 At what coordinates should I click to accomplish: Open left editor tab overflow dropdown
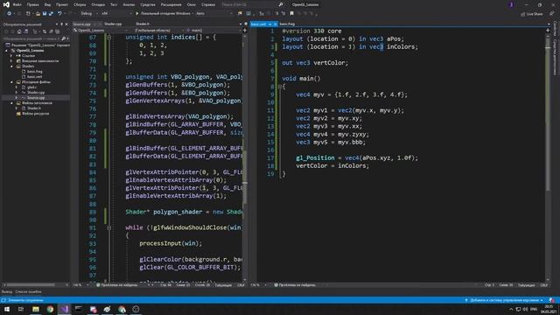click(241, 24)
